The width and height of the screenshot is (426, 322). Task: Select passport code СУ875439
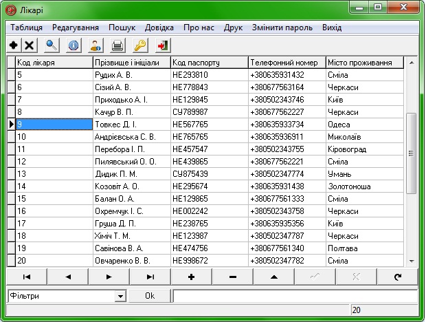(x=210, y=174)
